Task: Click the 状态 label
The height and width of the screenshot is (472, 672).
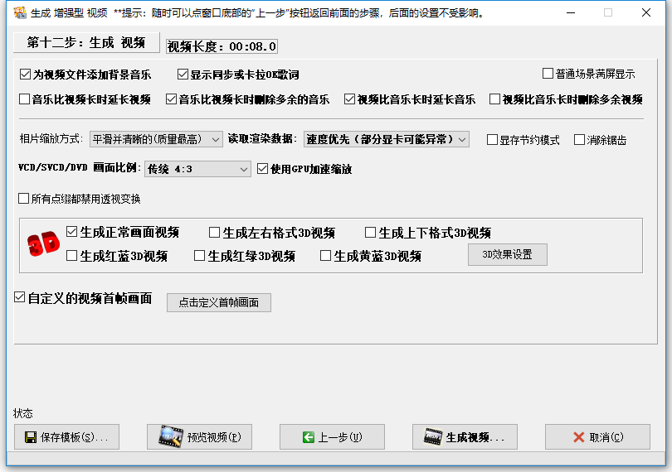Action: 23,413
